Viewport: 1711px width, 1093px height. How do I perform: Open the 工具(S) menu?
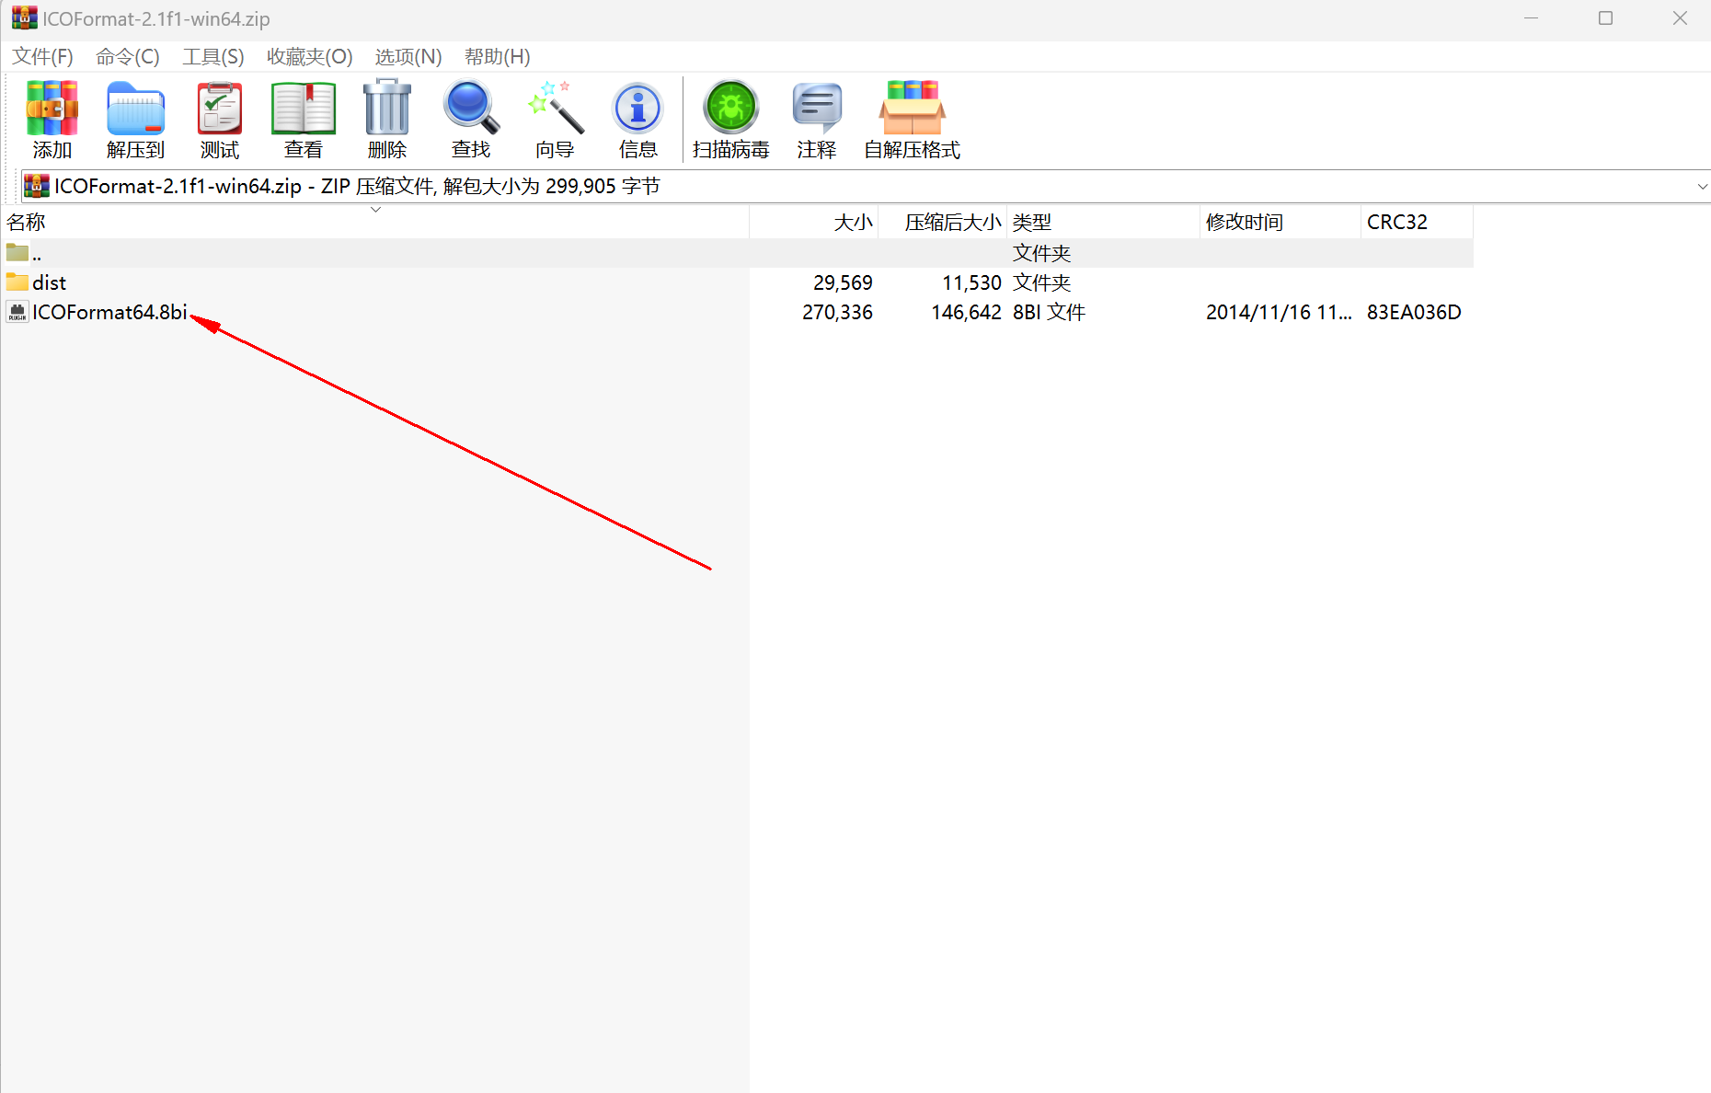tap(213, 56)
